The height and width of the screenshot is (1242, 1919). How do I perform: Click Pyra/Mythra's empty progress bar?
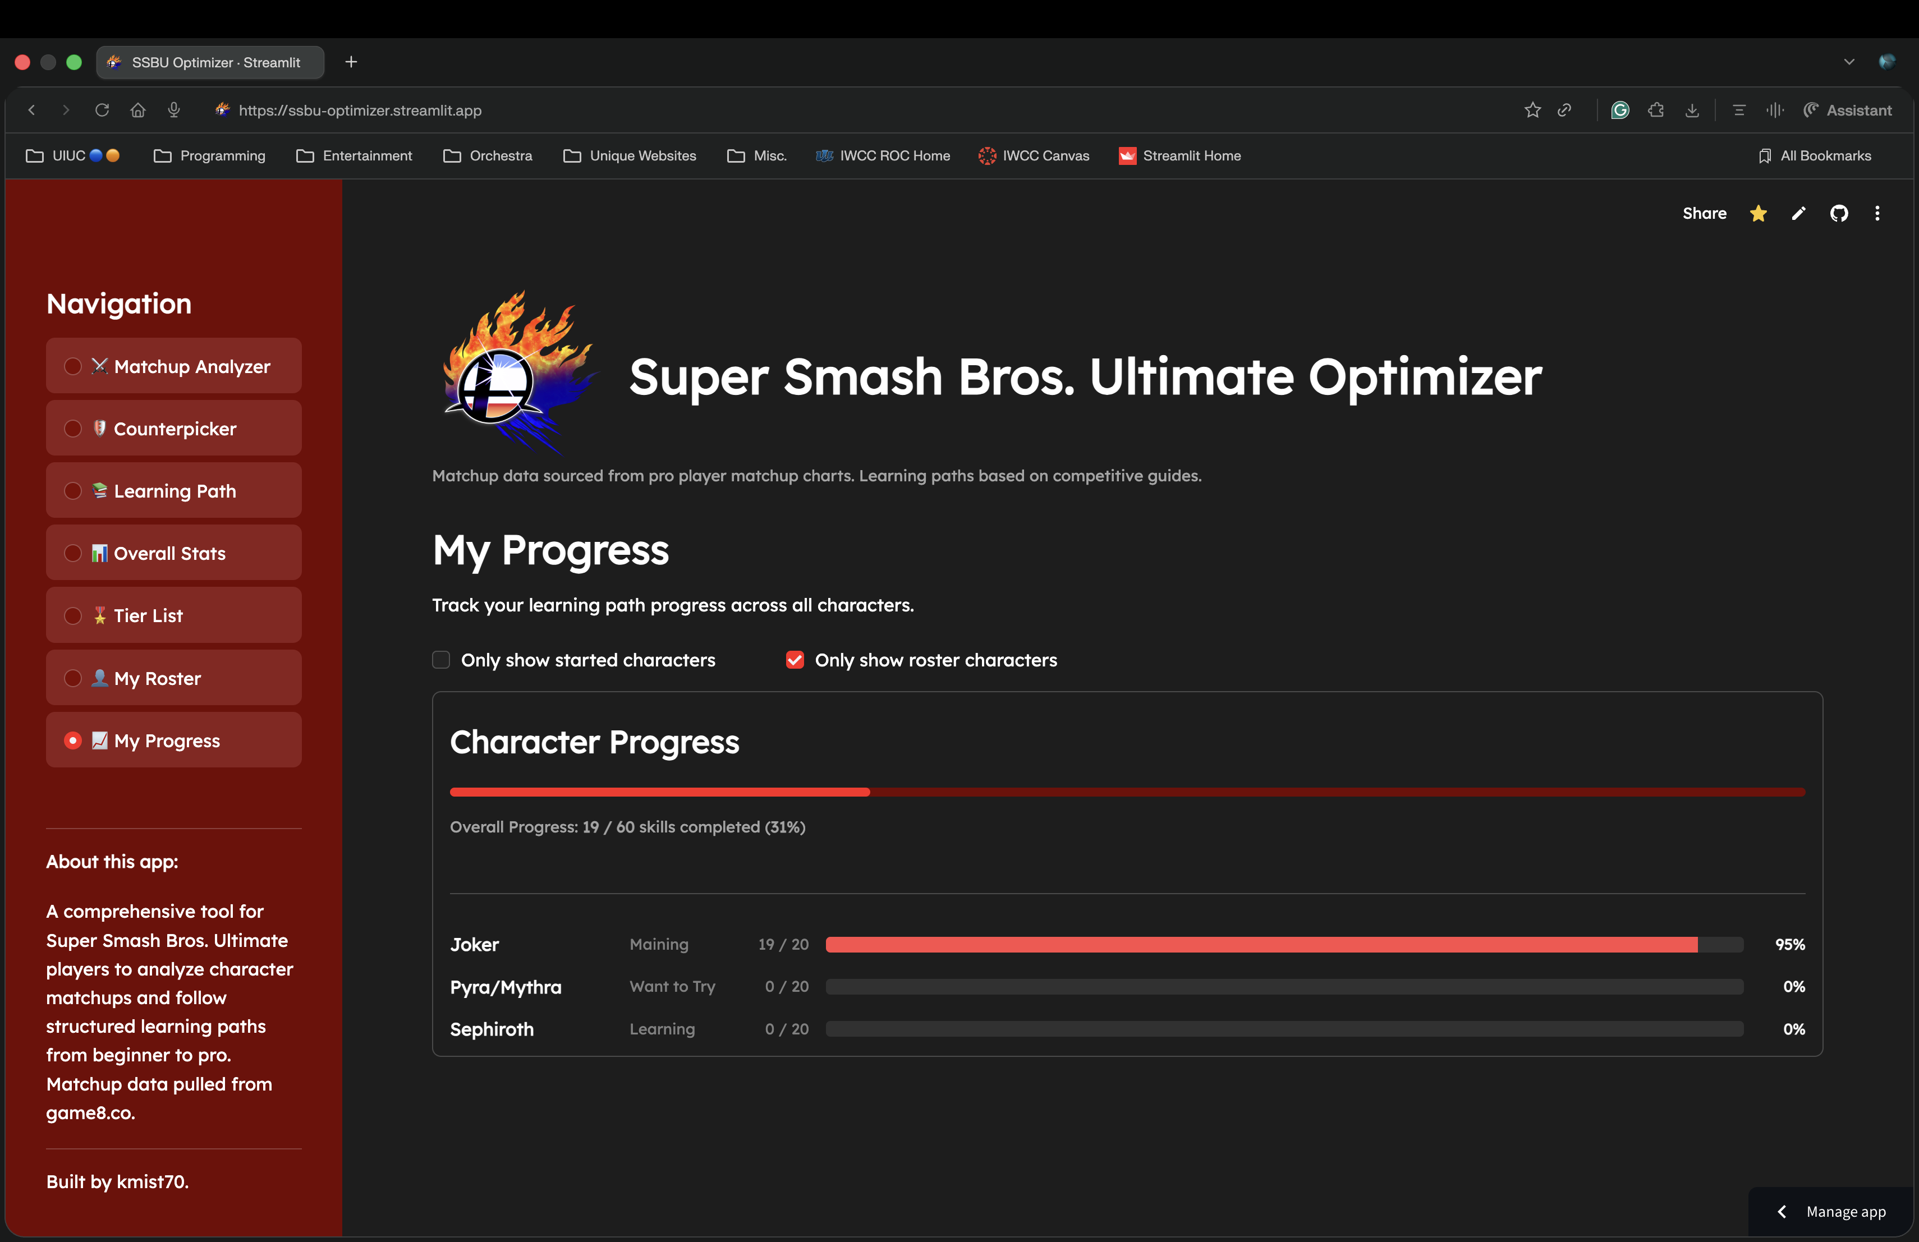1284,987
